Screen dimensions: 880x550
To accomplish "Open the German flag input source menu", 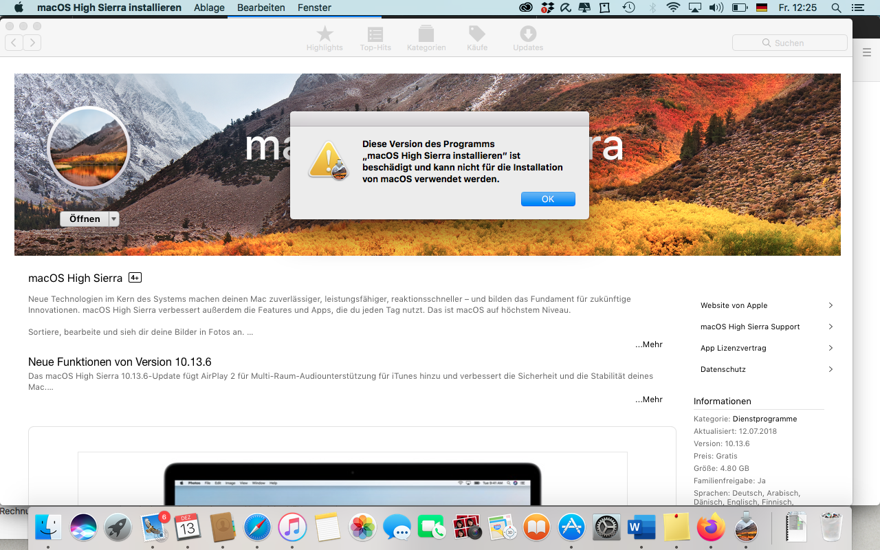I will pos(761,8).
